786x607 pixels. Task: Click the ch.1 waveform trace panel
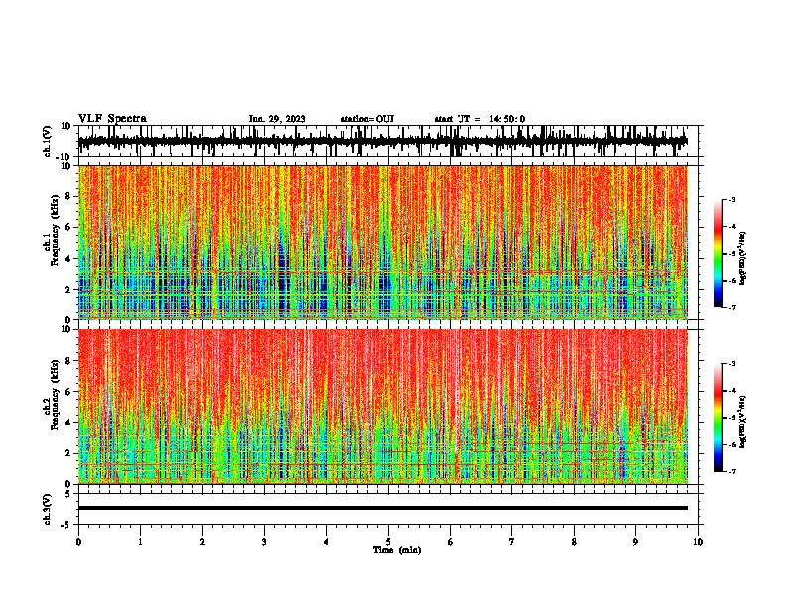click(x=390, y=141)
